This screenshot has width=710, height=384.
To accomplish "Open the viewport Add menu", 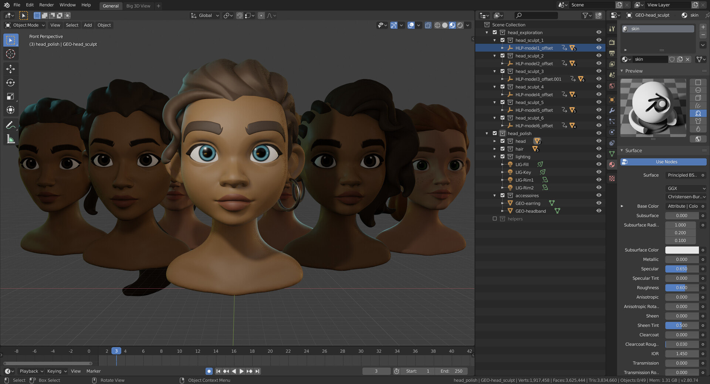I will tap(88, 25).
